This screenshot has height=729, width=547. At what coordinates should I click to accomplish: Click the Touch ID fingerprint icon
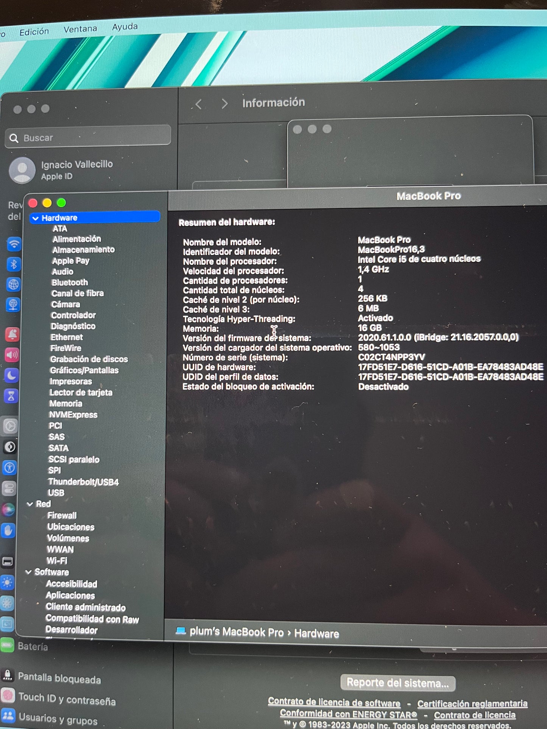coord(8,695)
